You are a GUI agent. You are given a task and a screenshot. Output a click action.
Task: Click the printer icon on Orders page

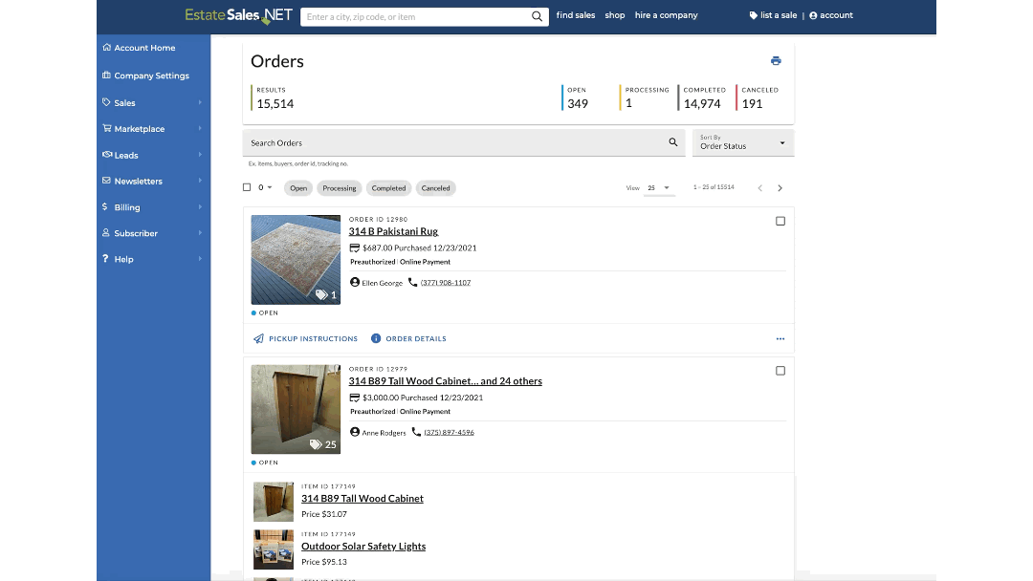(x=776, y=60)
